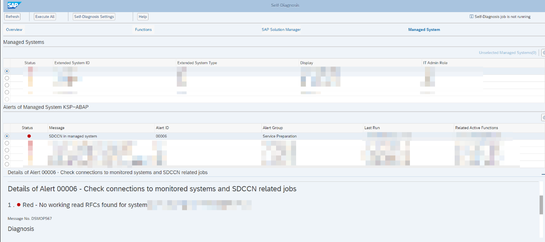Click the details pane vertical scrollbar
545x242 pixels.
[x=541, y=204]
